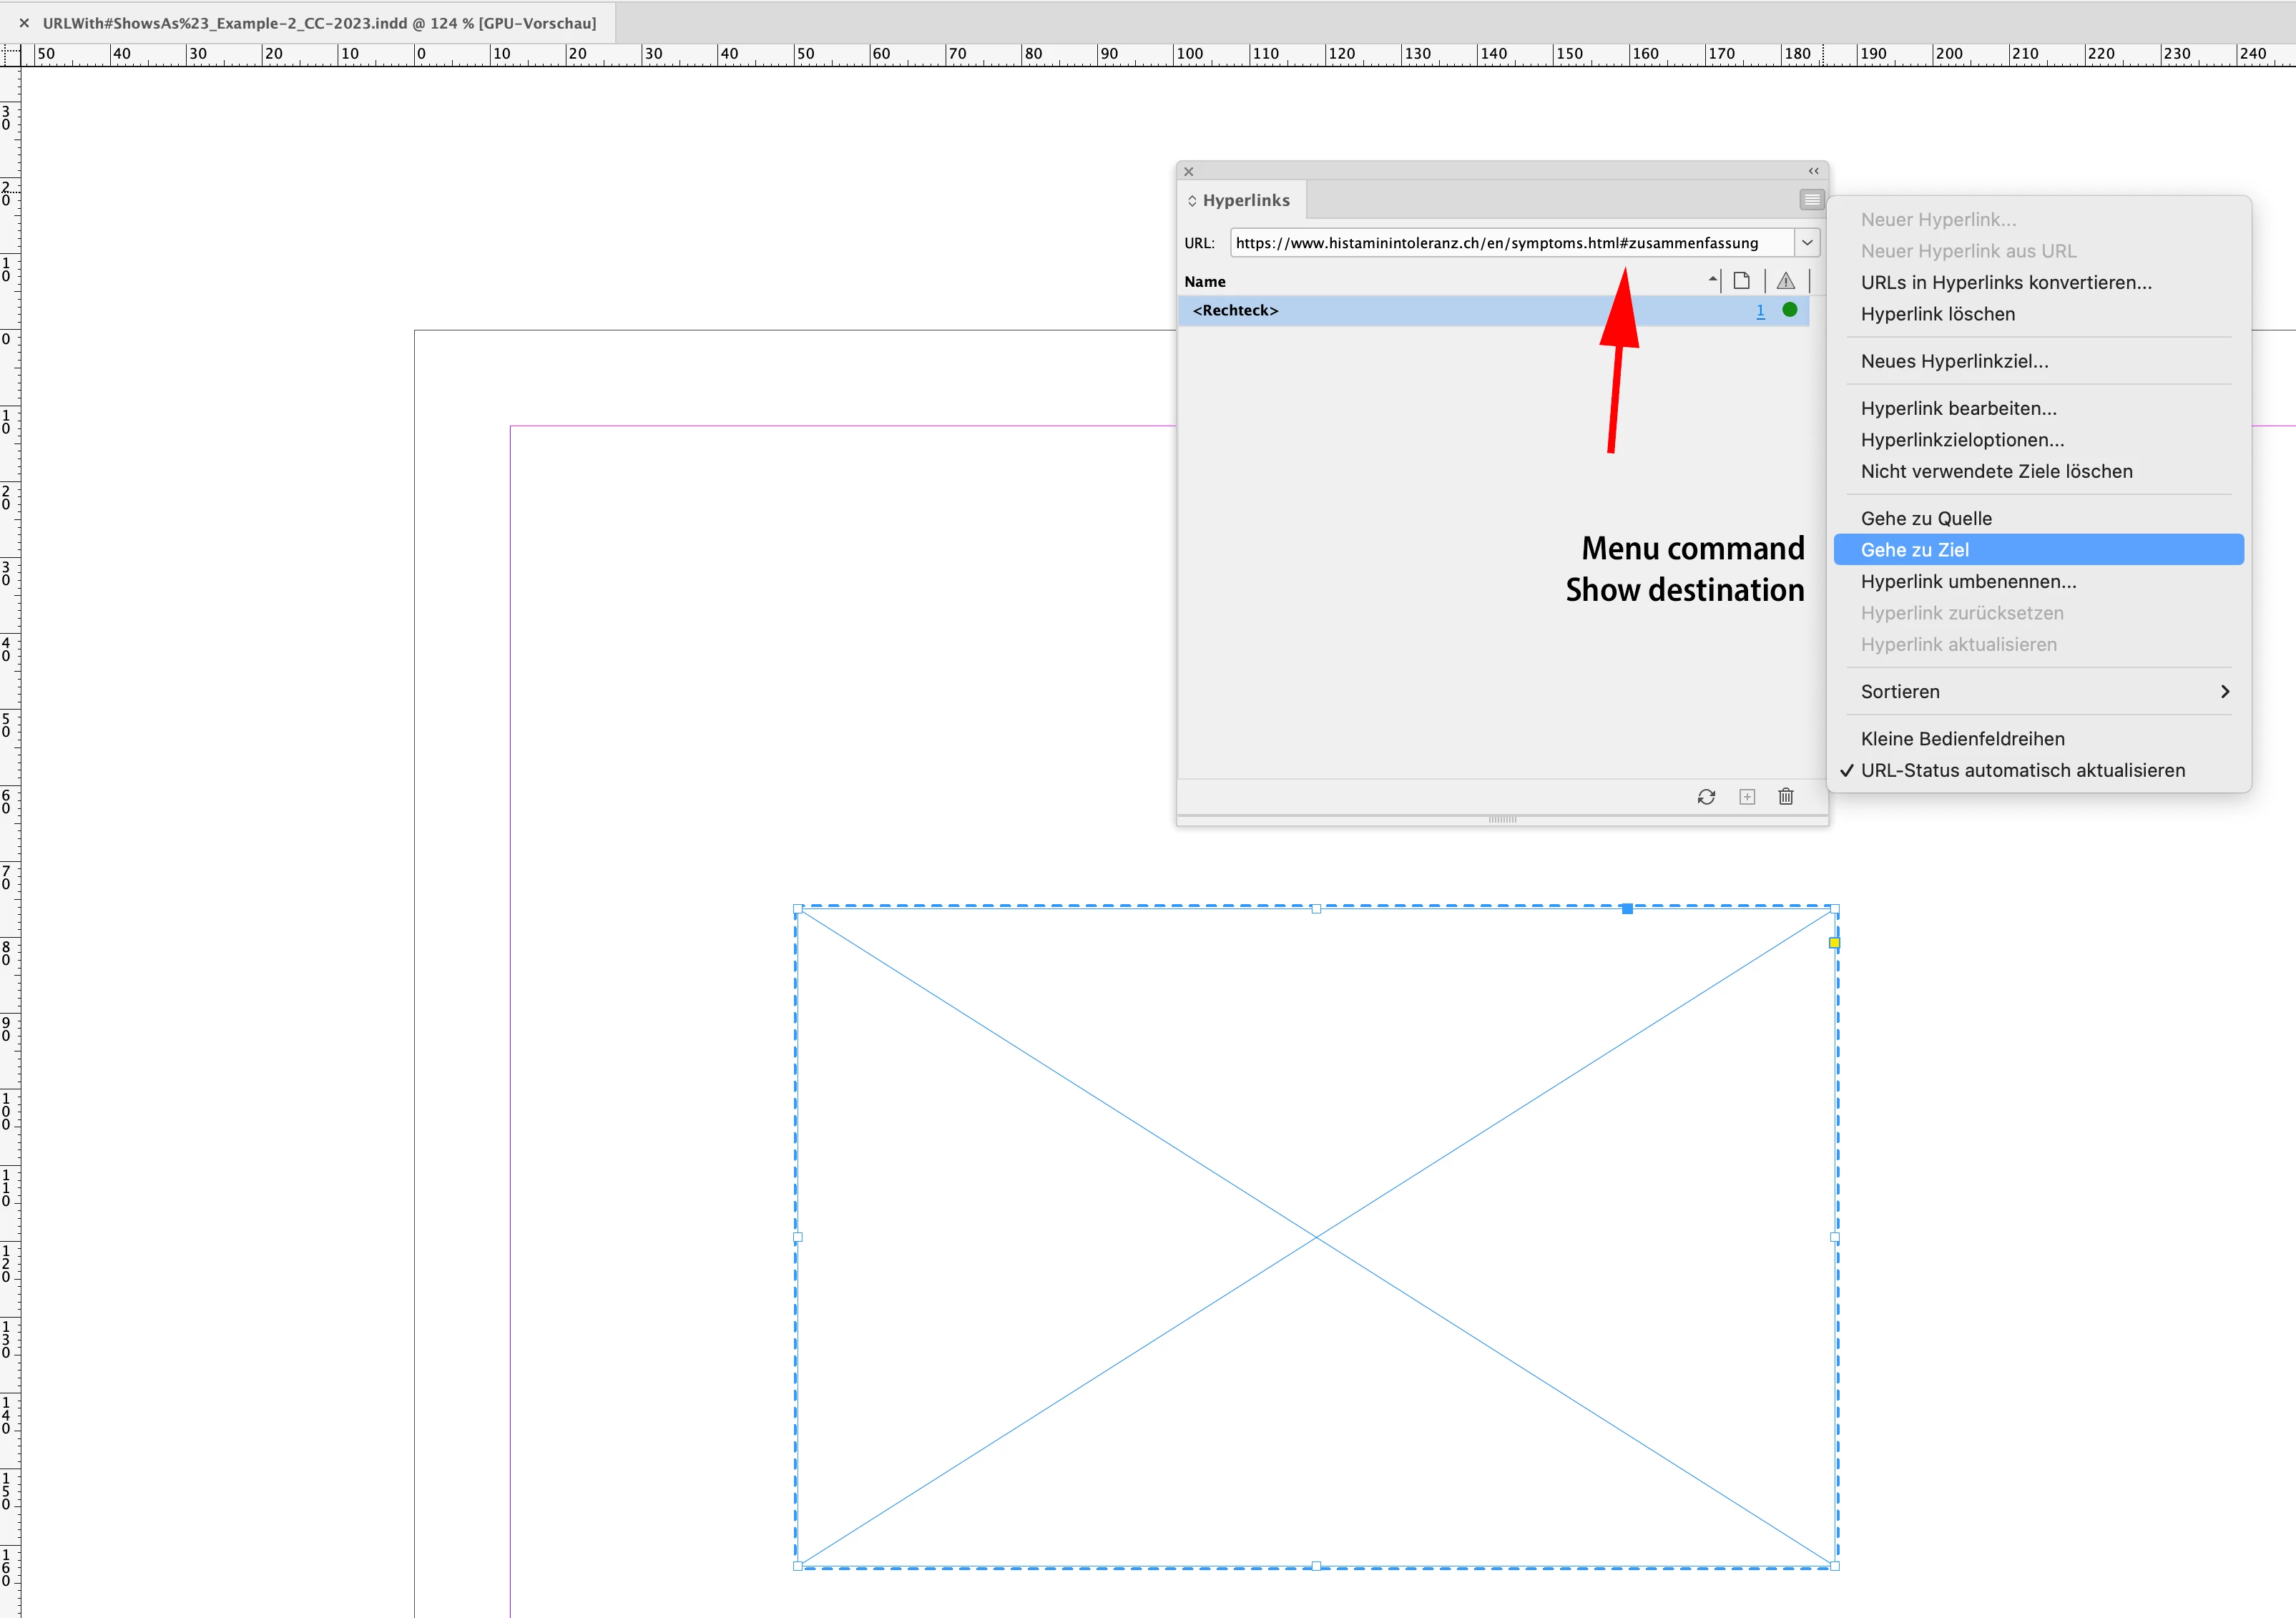Close the document tab with X

(24, 23)
